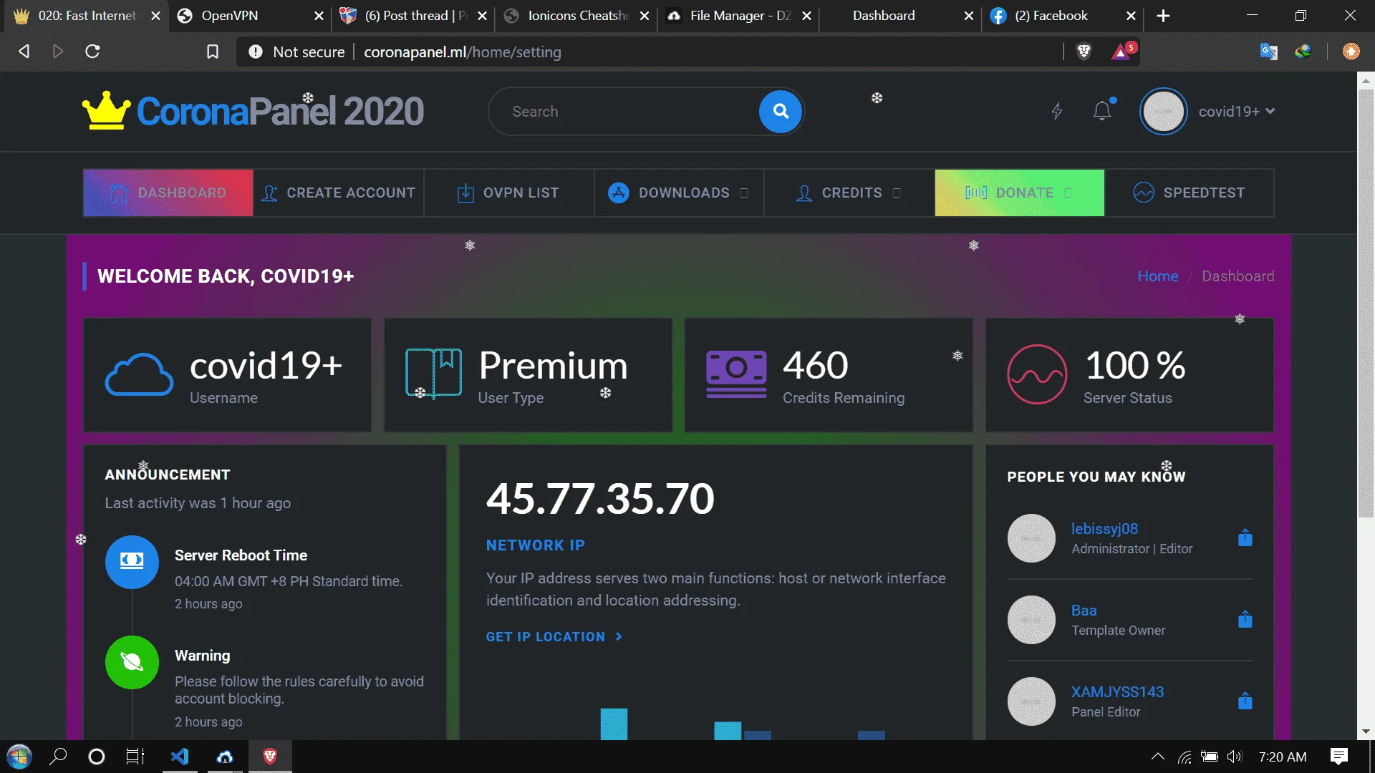Open the SPEEDTEST menu item

pos(1190,193)
